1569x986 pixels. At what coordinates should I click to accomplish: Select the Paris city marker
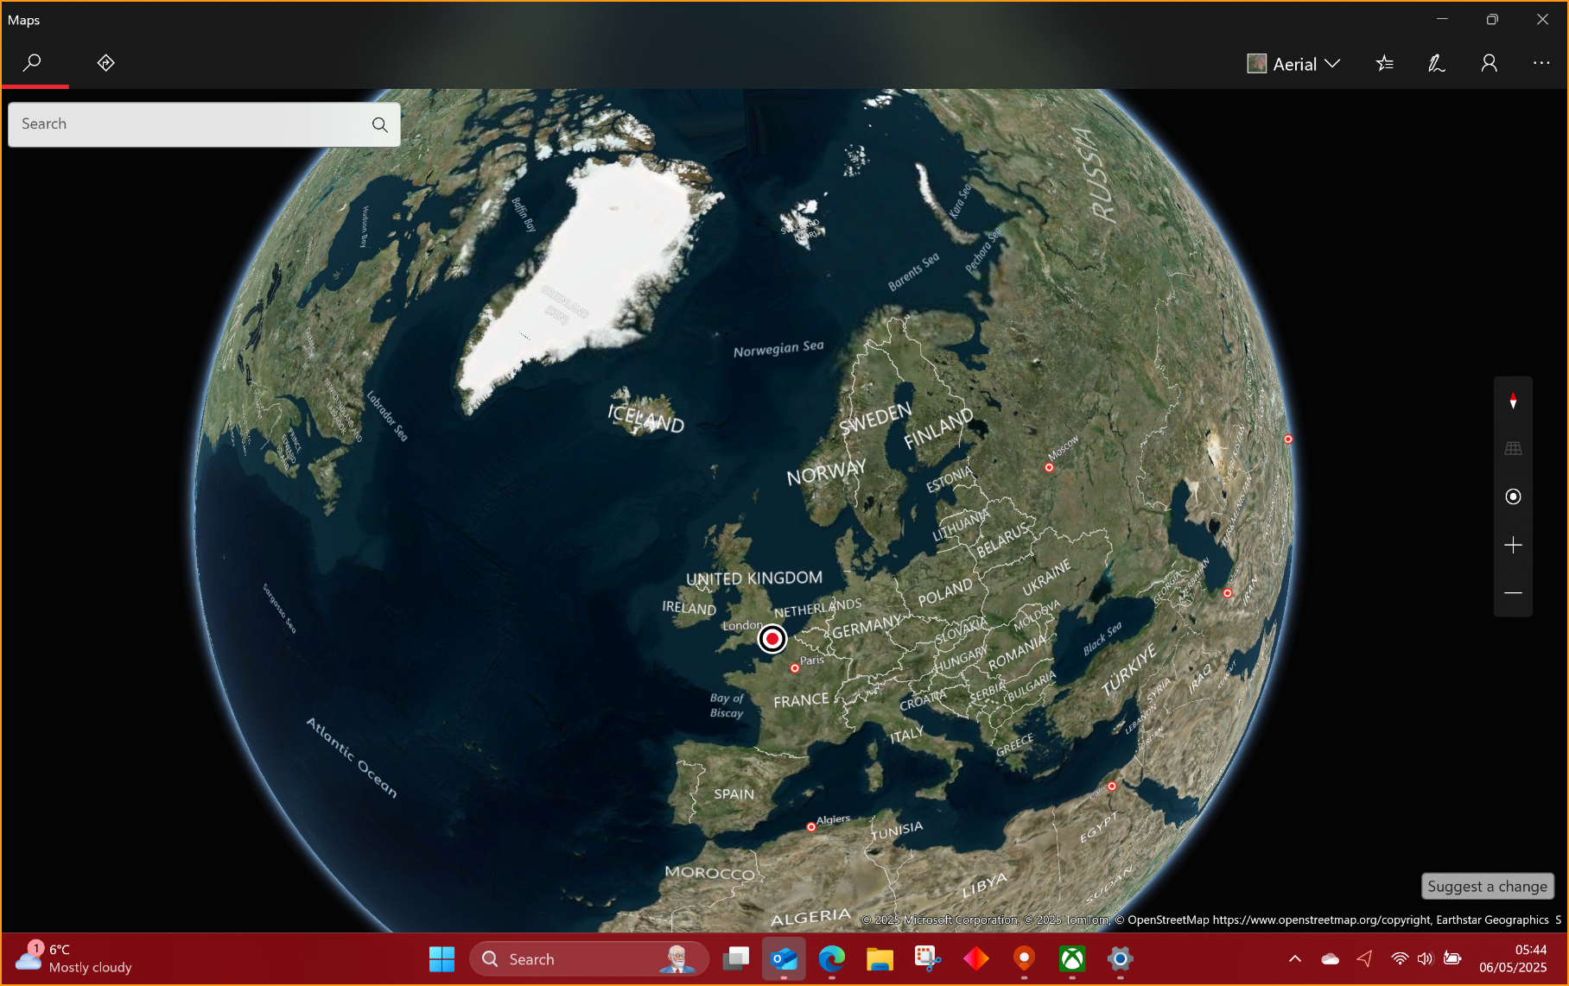[x=795, y=668]
